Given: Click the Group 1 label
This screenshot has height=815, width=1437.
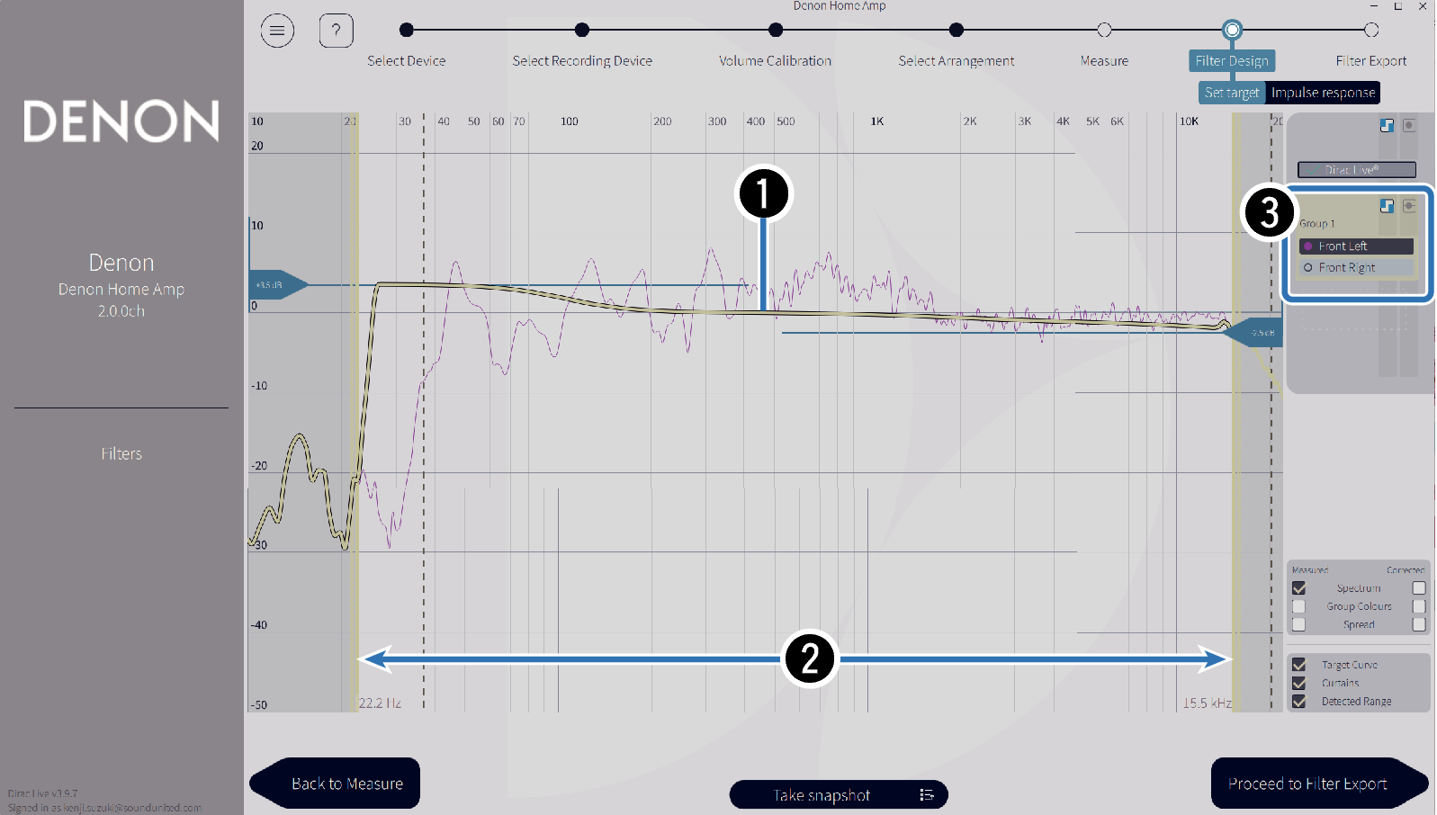Looking at the screenshot, I should [1316, 224].
